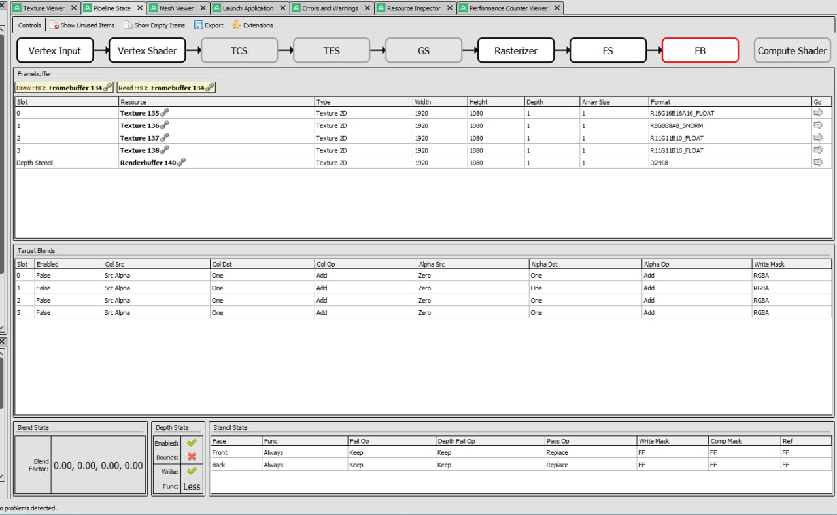This screenshot has height=515, width=837.
Task: Click link icon next to Texture 136
Action: [165, 125]
